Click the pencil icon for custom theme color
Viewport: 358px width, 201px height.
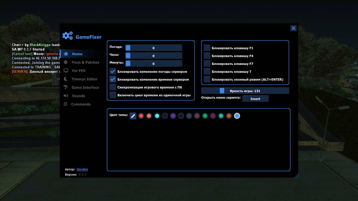point(133,116)
